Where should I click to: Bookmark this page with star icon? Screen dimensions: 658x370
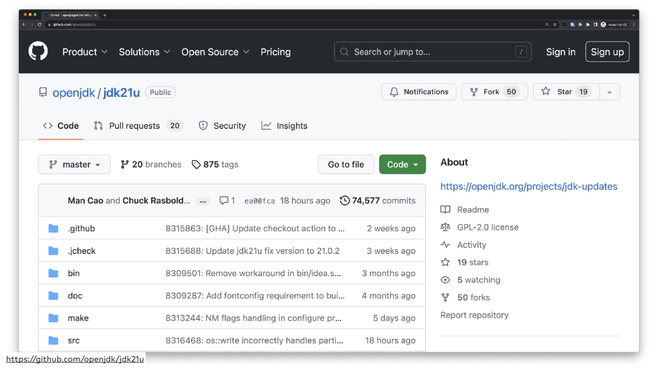555,25
